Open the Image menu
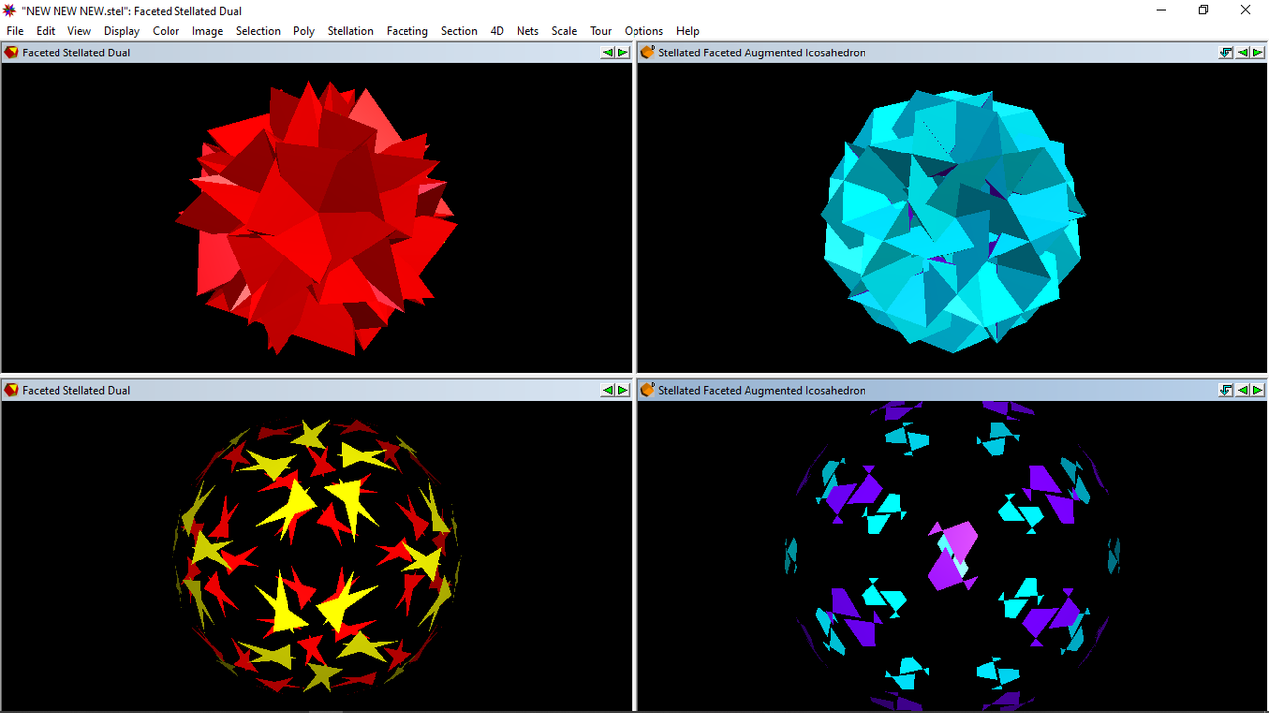1269x713 pixels. coord(207,31)
